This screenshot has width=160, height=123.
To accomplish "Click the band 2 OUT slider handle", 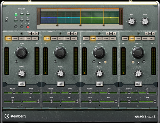I will coord(70,93).
